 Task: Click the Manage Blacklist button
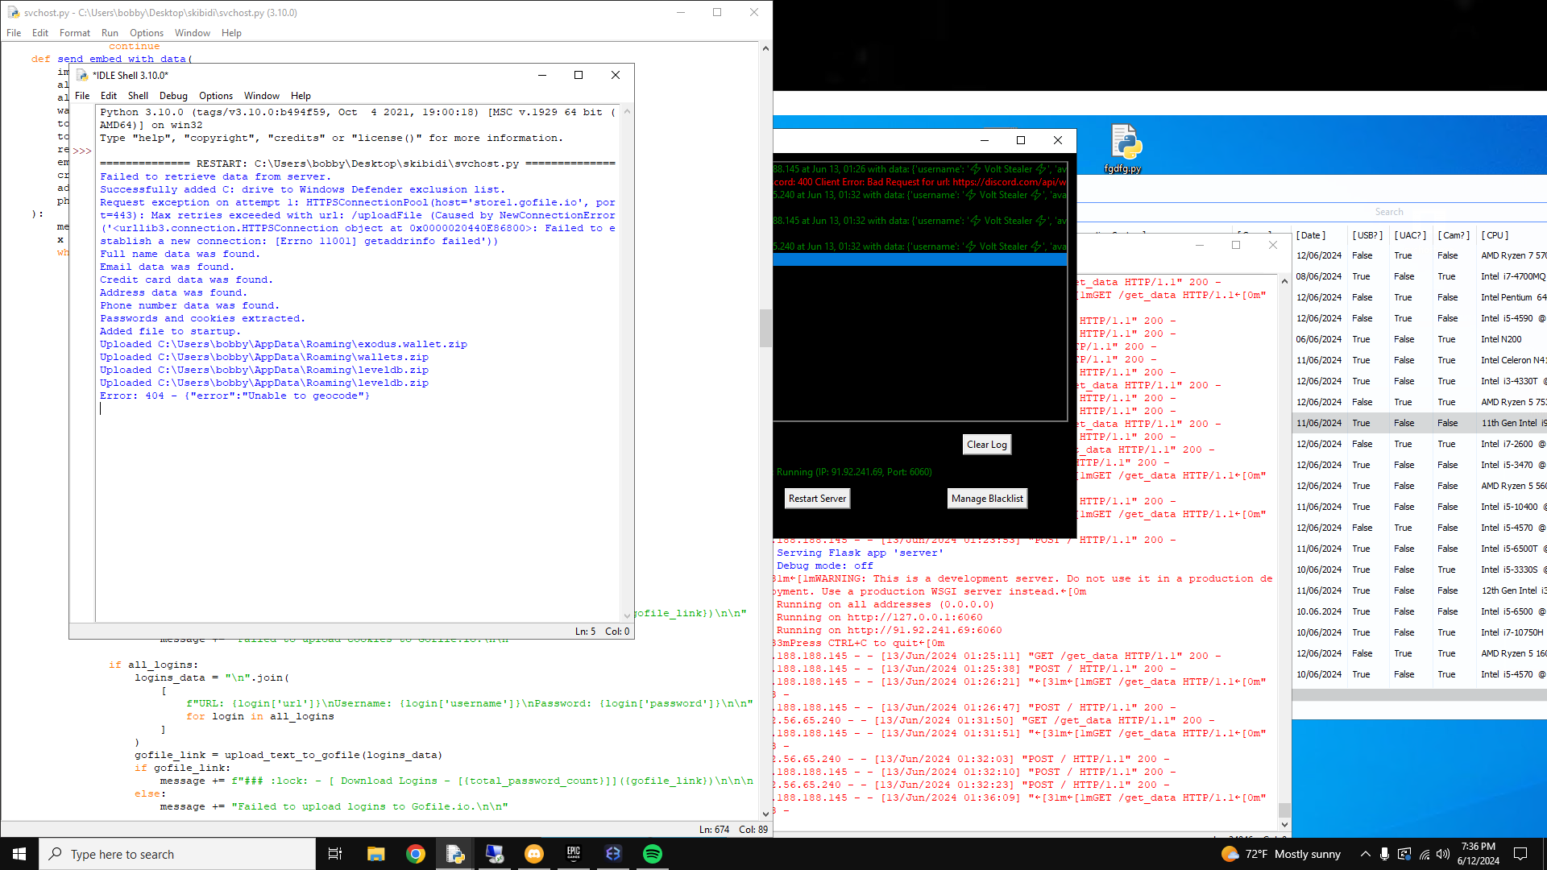tap(987, 499)
